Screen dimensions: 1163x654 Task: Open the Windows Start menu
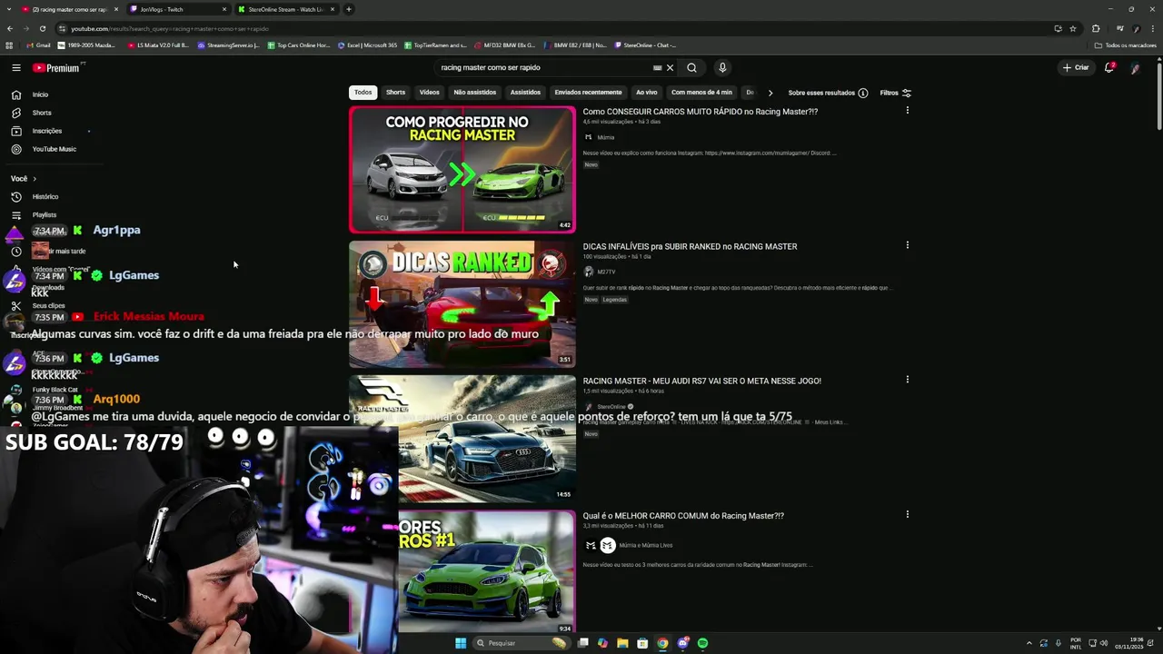[461, 643]
